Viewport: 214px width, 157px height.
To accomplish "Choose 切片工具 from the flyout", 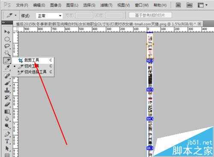I will click(x=33, y=66).
